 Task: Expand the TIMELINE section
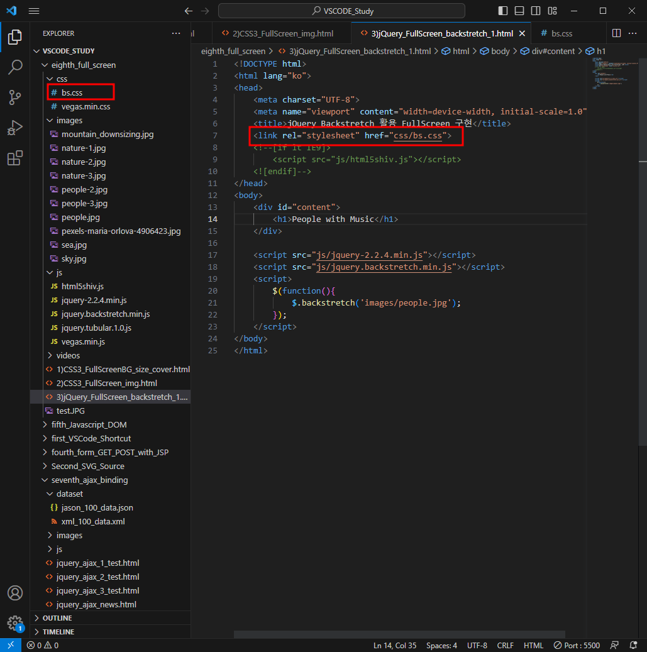pyautogui.click(x=110, y=632)
